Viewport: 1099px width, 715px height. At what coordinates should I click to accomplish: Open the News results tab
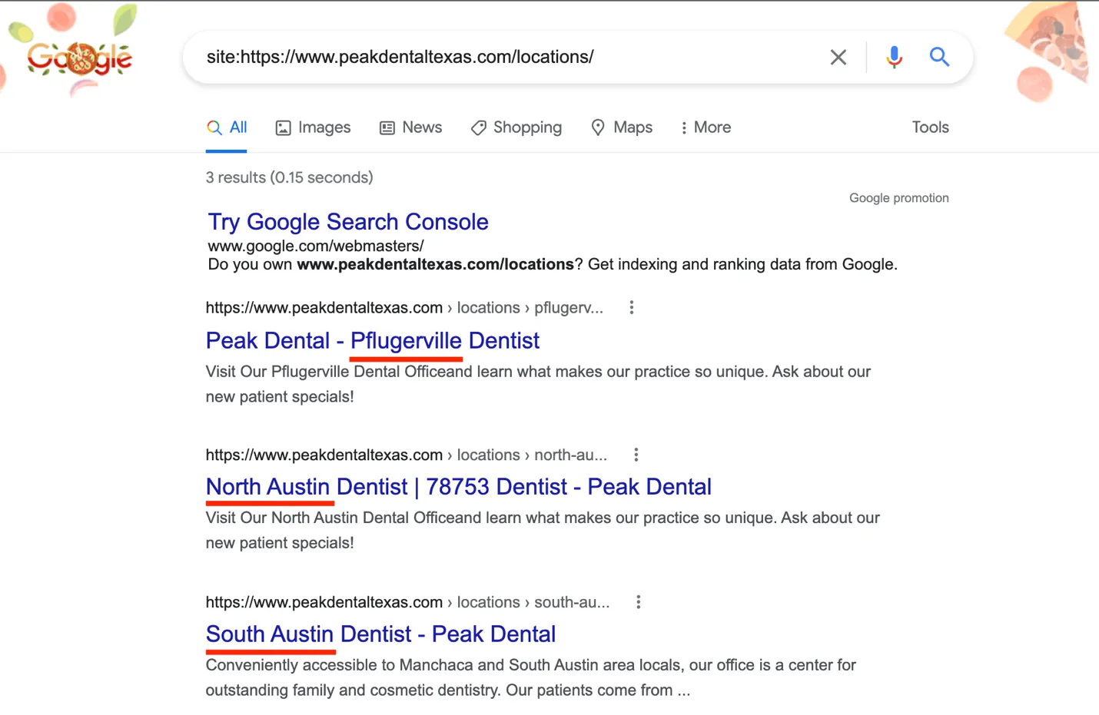(x=411, y=127)
